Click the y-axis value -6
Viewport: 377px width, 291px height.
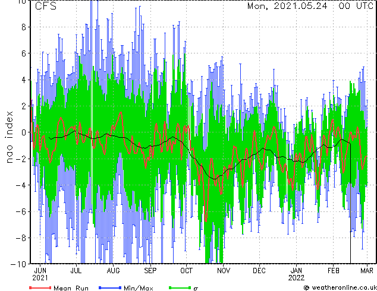click(x=21, y=211)
